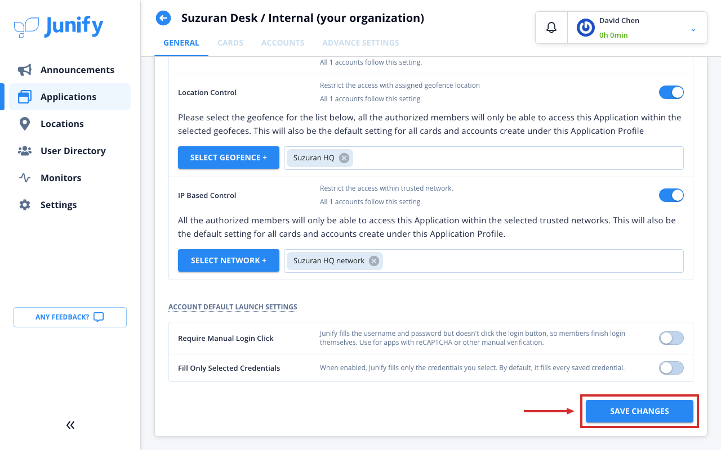Switch to the Cards tab
Screen dimensions: 721x450
[230, 43]
